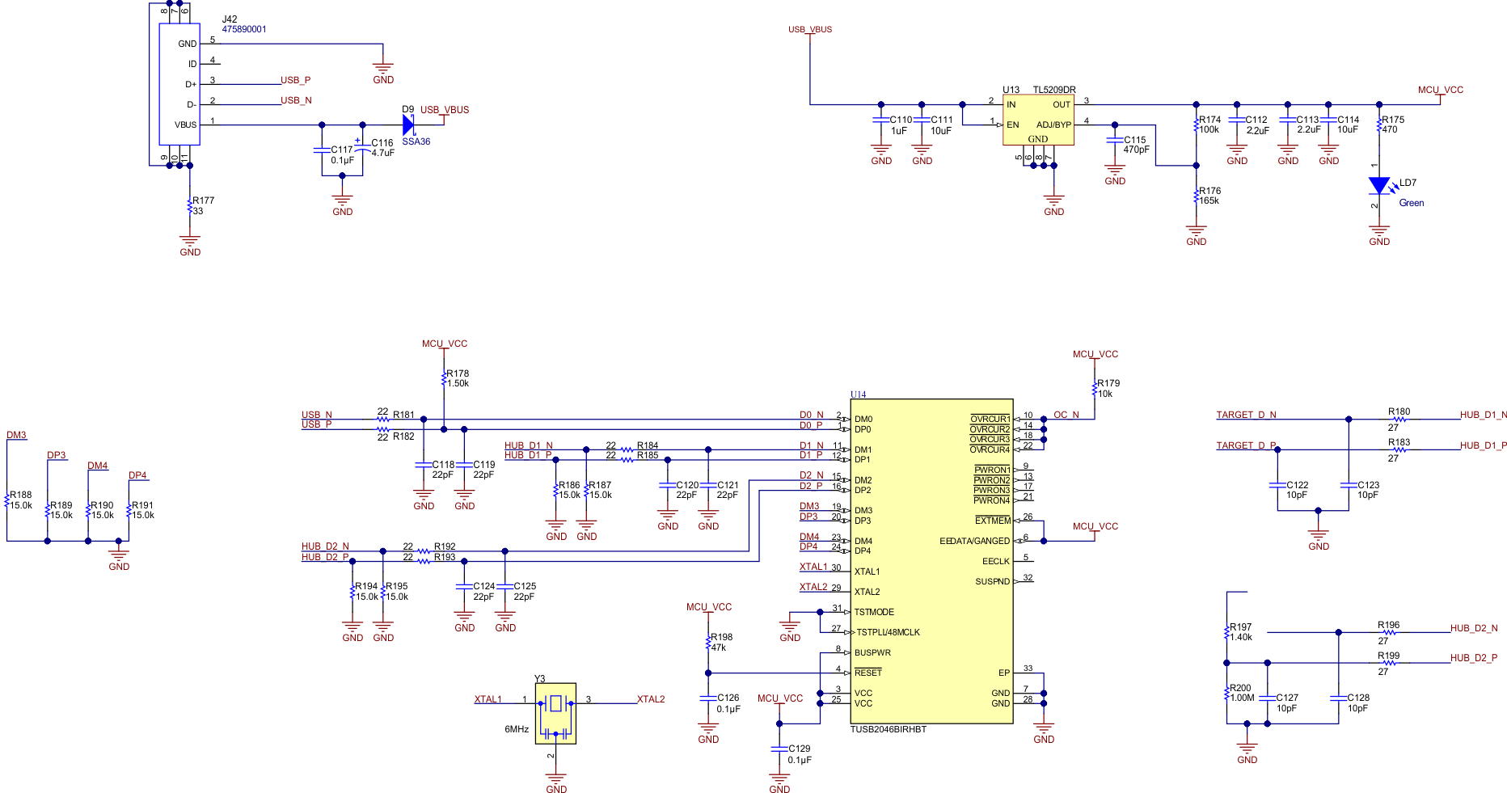Select the 6MHz crystal frequency label
Viewport: 1507px width, 793px height.
[x=517, y=729]
